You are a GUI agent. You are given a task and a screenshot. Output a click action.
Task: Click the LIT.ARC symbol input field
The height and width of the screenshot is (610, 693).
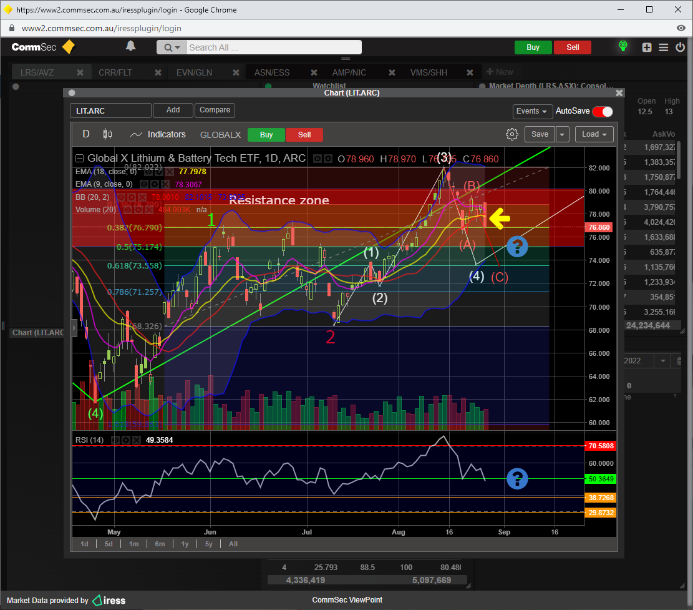[x=110, y=111]
